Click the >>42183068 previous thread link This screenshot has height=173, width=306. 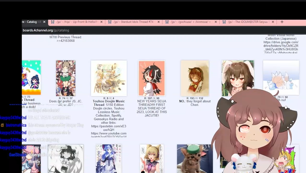pyautogui.click(x=65, y=41)
